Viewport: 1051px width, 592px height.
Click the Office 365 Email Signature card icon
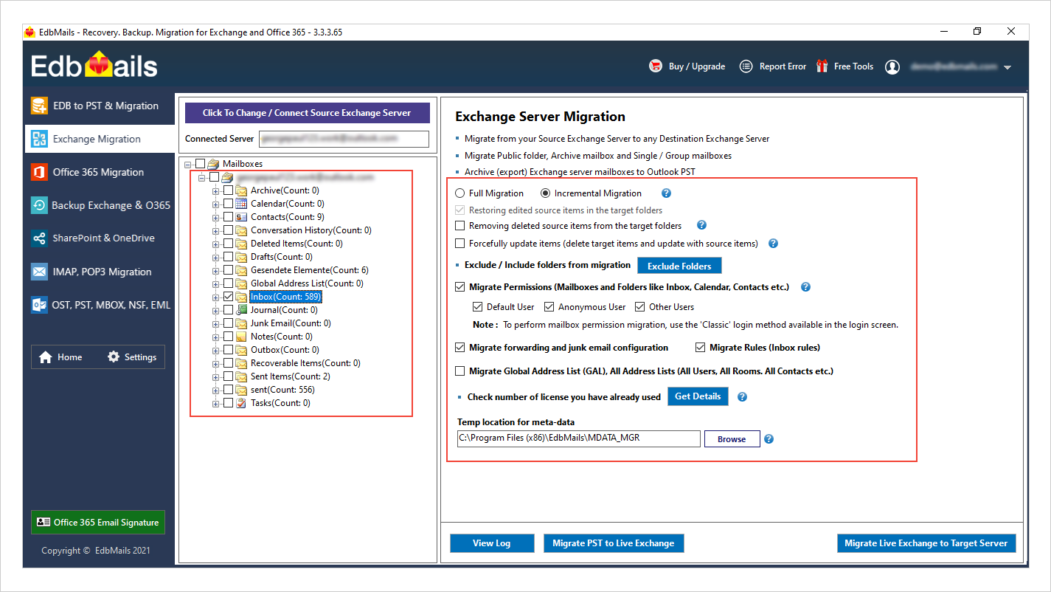tap(44, 522)
